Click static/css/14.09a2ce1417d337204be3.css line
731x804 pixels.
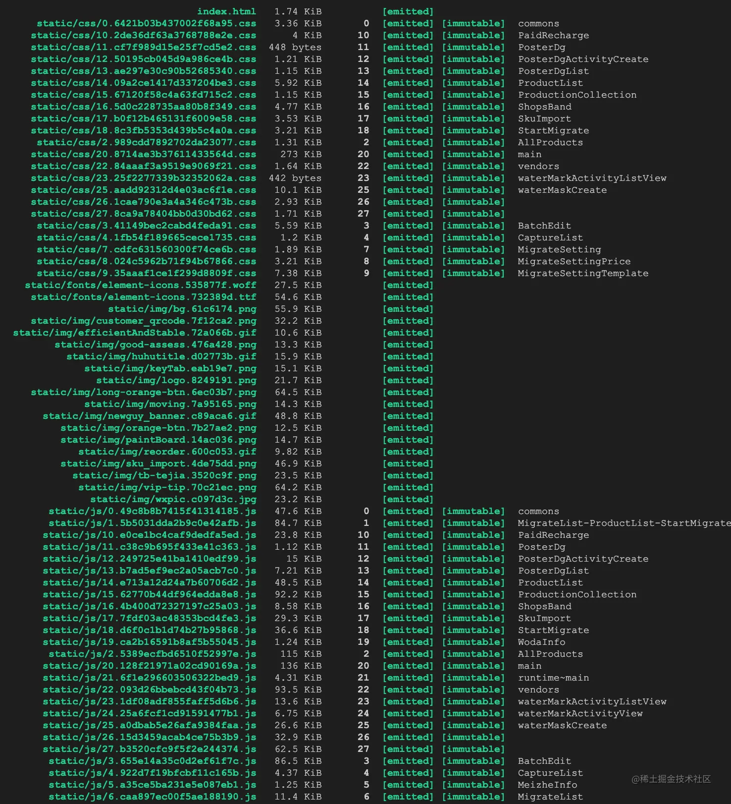(144, 83)
